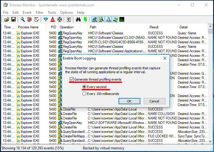
Task: Click the Open log file toolbar icon
Action: pyautogui.click(x=7, y=19)
